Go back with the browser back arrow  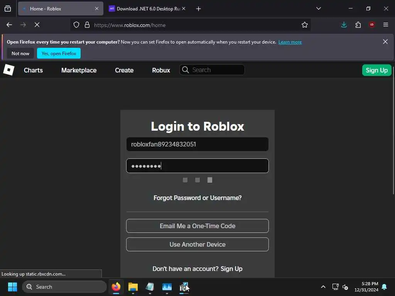[9, 25]
